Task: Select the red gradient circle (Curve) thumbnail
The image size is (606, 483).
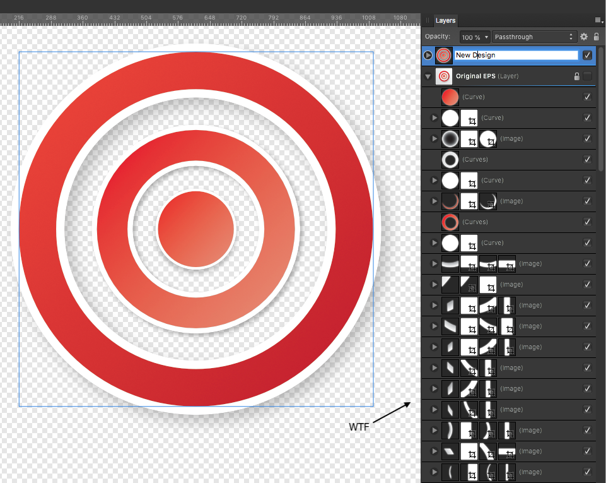Action: point(450,97)
